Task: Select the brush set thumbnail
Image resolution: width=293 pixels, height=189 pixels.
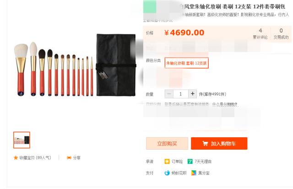Action: (x=22, y=140)
